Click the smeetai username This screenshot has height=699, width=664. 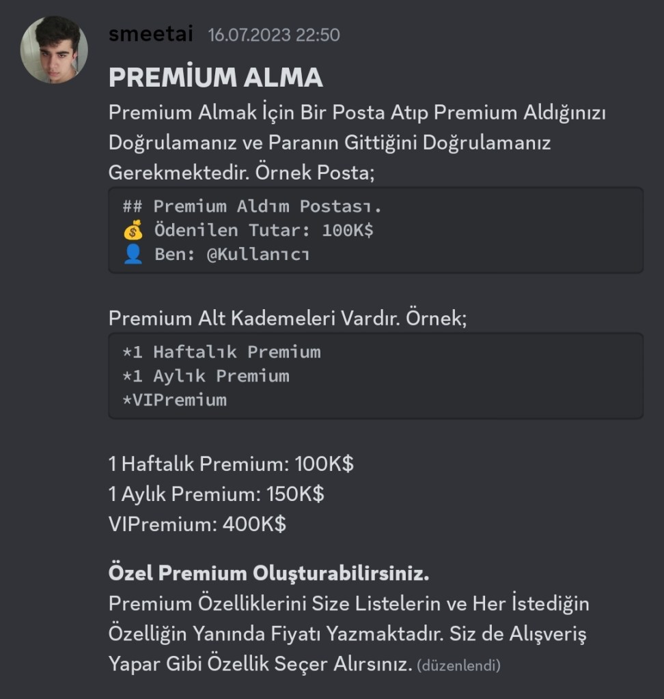pyautogui.click(x=150, y=33)
